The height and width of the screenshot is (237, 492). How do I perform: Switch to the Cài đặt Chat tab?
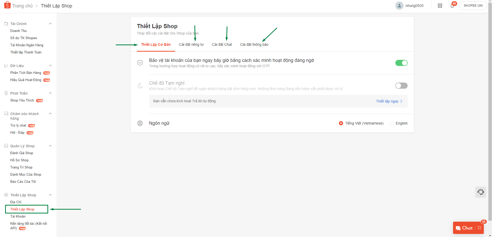tap(222, 44)
